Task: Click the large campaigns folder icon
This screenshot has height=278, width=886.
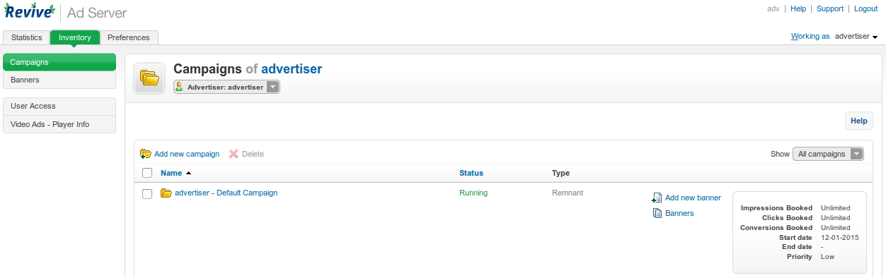Action: [149, 78]
